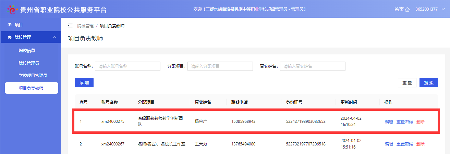
Task: Delete the 杨金广 record via 删除
Action: tap(420, 121)
